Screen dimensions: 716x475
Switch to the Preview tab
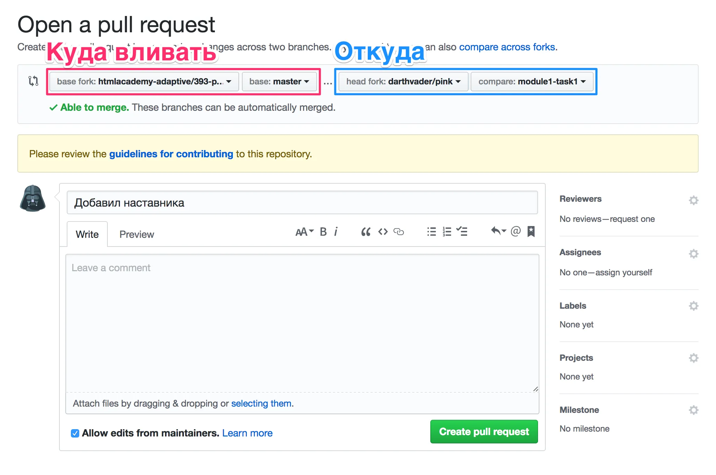pos(137,234)
